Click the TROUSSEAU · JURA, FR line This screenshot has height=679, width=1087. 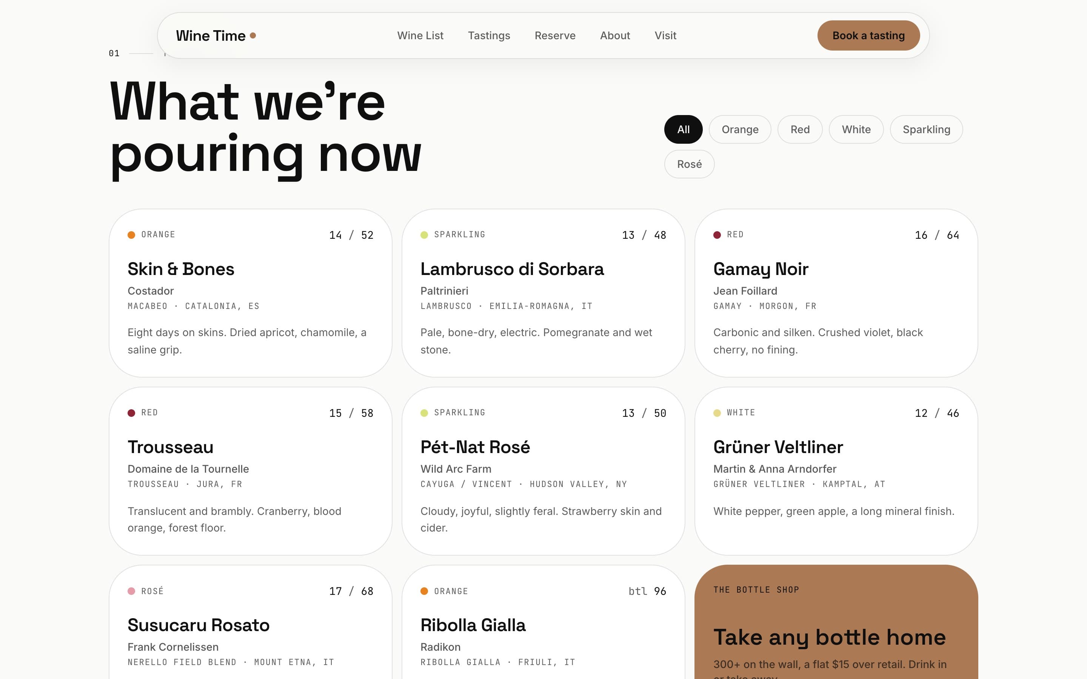(x=185, y=484)
